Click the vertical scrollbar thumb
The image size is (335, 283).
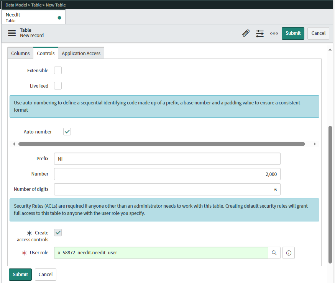pos(330,195)
